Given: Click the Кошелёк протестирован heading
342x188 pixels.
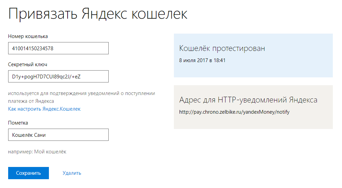Looking at the screenshot, I should click(222, 48).
